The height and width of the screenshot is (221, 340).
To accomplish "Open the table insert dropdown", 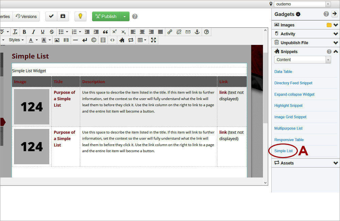I will (x=142, y=40).
